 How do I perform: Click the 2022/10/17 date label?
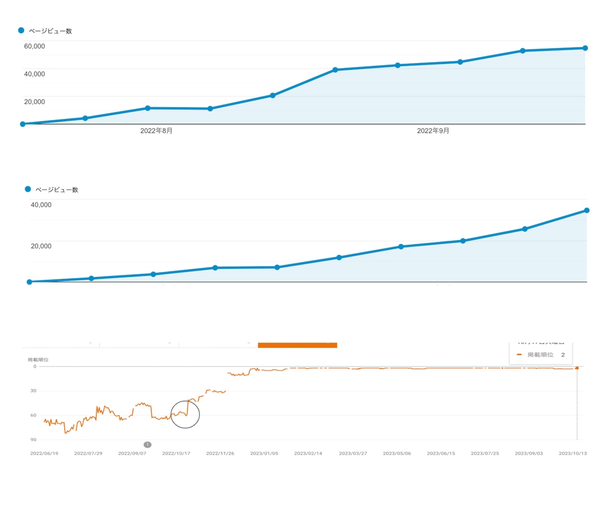pyautogui.click(x=176, y=454)
